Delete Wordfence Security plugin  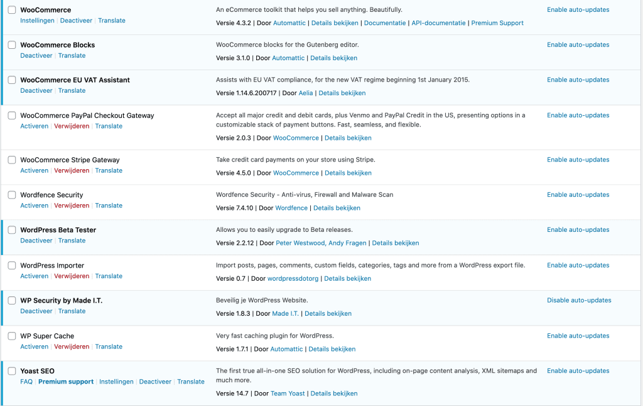[72, 206]
